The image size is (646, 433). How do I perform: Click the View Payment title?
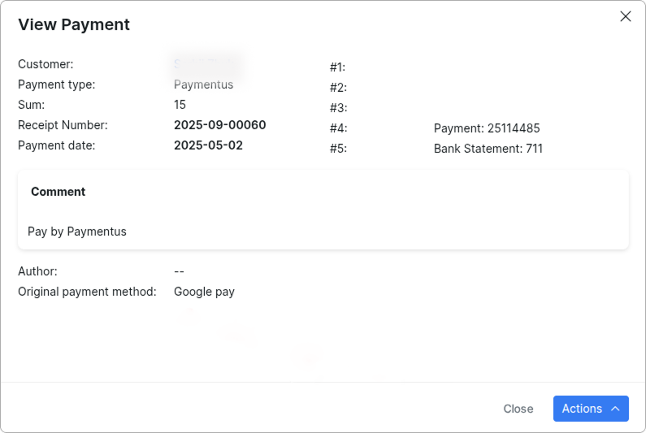pos(74,24)
